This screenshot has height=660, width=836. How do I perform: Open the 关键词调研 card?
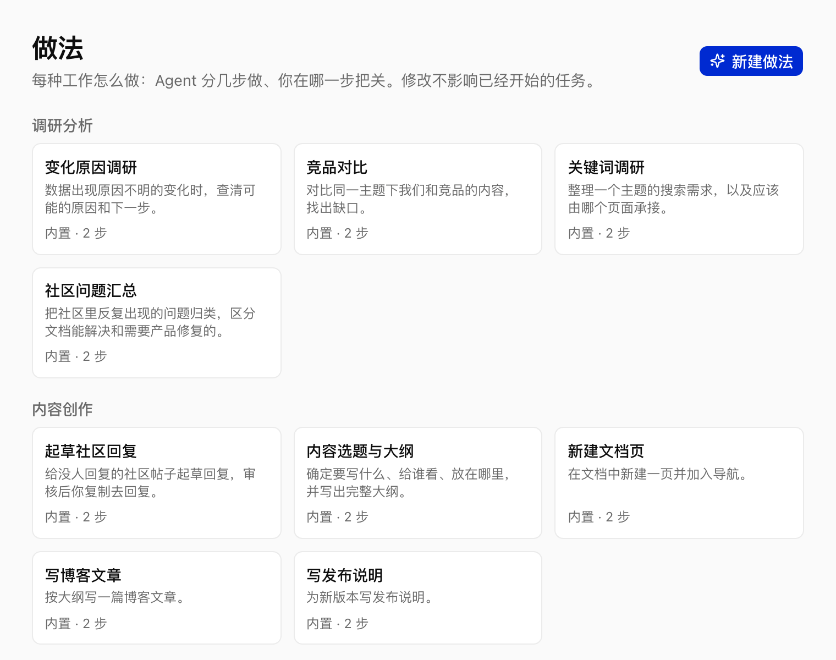pyautogui.click(x=679, y=199)
